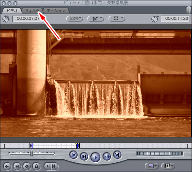192x172 pixels.
Task: Click the Play button
Action: point(96,157)
